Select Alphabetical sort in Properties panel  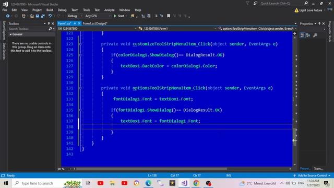click(x=308, y=36)
